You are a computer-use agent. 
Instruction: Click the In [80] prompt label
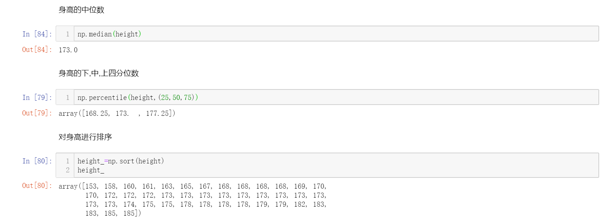(37, 161)
